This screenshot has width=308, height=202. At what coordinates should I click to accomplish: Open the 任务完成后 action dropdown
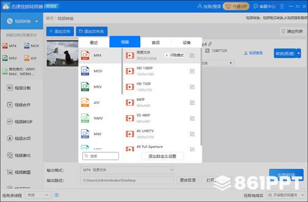(x=286, y=195)
